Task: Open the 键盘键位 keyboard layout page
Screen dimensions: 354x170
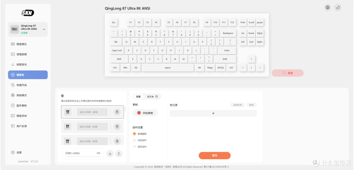Action: (28, 44)
